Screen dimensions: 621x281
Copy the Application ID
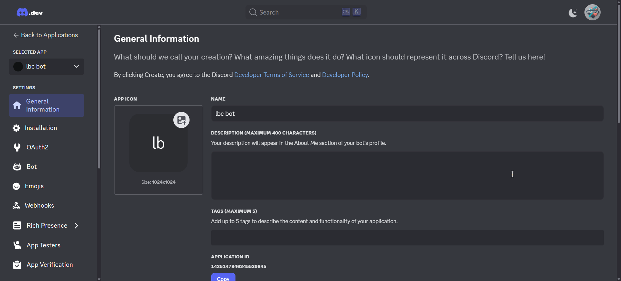pos(223,277)
